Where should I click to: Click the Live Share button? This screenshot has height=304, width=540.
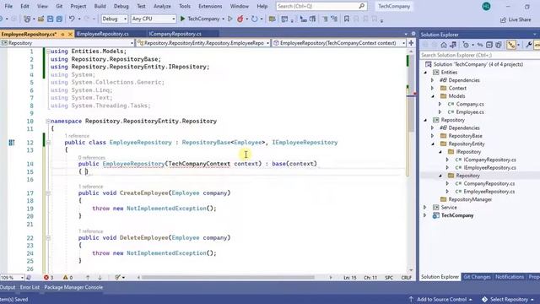pos(516,19)
